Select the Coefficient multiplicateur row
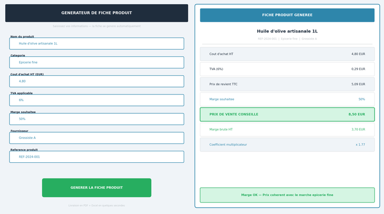The image size is (384, 214). tap(287, 145)
